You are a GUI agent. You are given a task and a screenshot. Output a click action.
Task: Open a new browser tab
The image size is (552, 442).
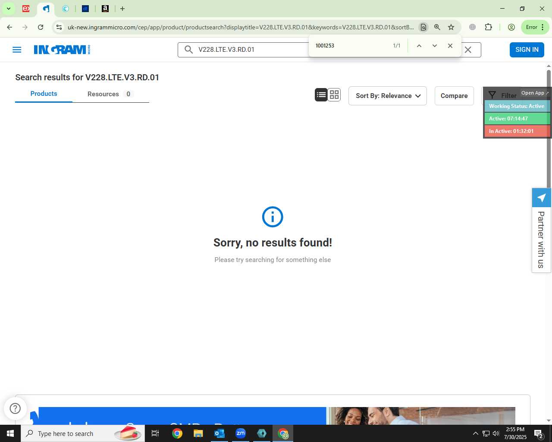pyautogui.click(x=122, y=9)
